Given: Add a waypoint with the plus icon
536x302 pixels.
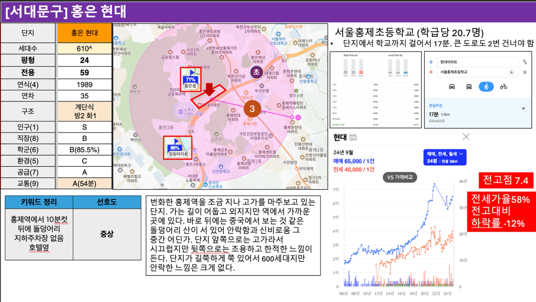Looking at the screenshot, I should (x=511, y=72).
